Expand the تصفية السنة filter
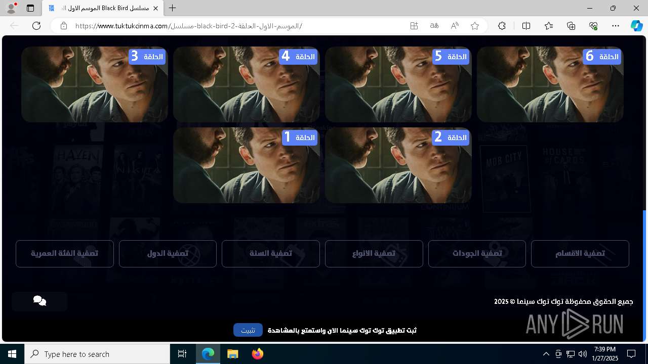 (271, 254)
